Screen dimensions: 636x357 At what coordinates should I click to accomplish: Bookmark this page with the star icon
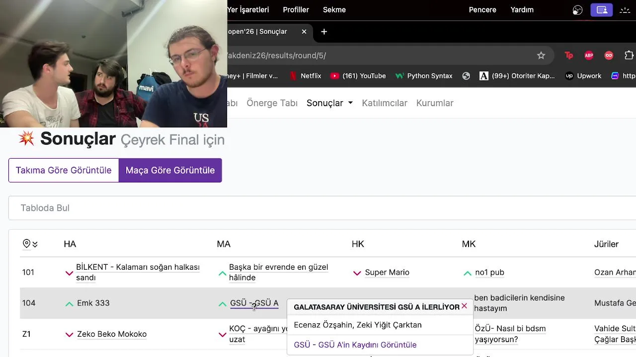(541, 56)
